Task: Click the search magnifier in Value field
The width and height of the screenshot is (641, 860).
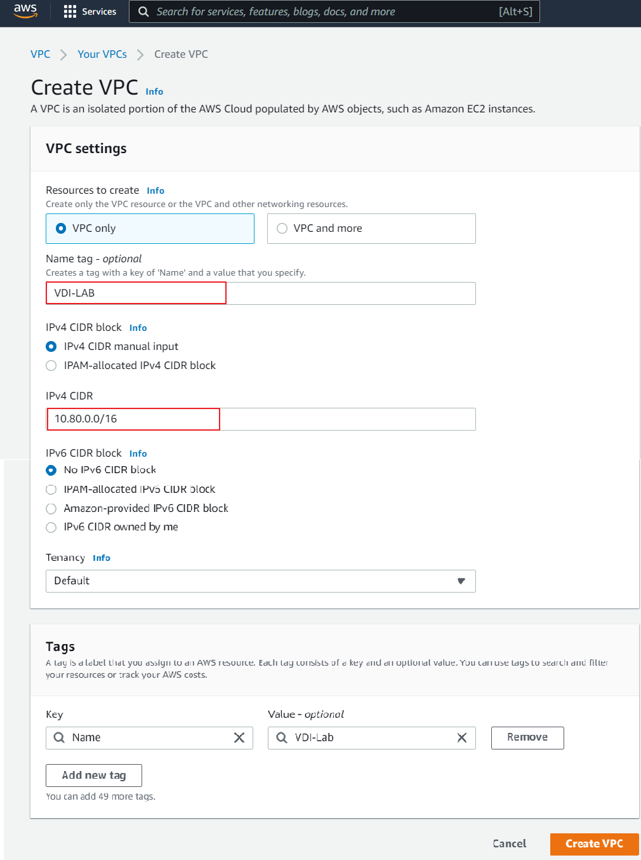Action: pyautogui.click(x=282, y=737)
